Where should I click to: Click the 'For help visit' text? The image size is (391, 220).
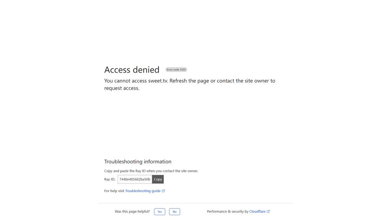tap(114, 191)
